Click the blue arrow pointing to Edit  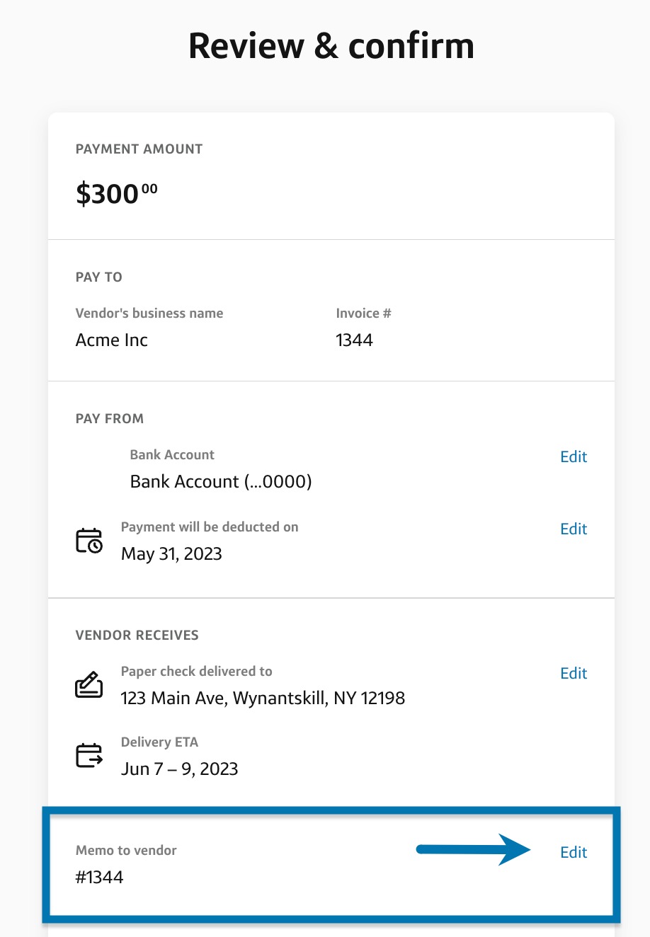coord(474,849)
